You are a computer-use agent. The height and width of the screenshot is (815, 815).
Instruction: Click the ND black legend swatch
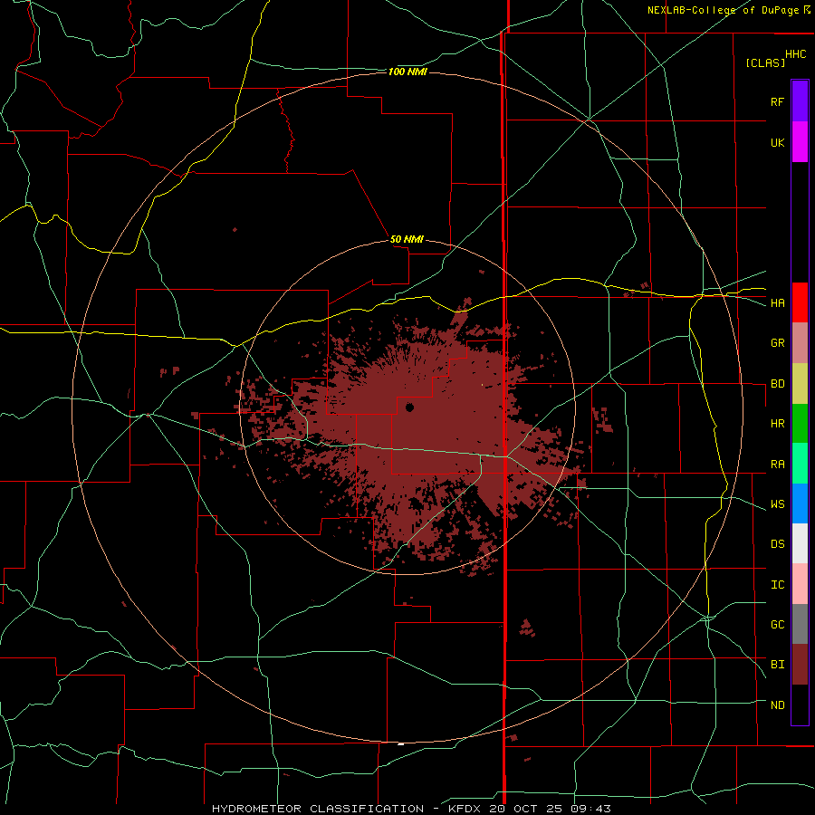pyautogui.click(x=800, y=705)
